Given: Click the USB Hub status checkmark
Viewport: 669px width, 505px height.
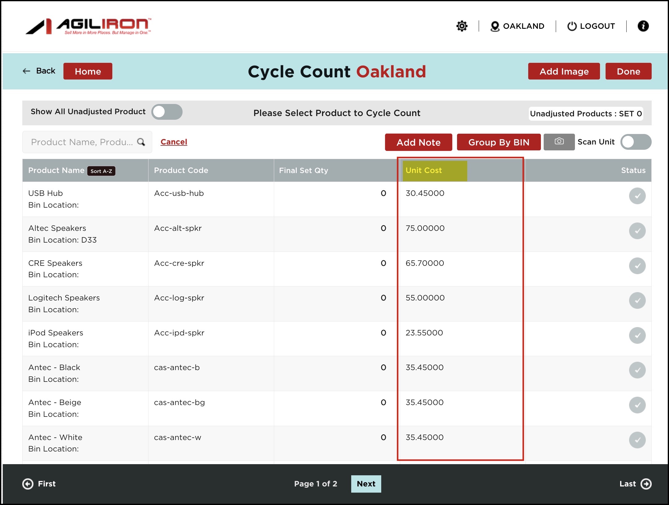Looking at the screenshot, I should coord(637,196).
